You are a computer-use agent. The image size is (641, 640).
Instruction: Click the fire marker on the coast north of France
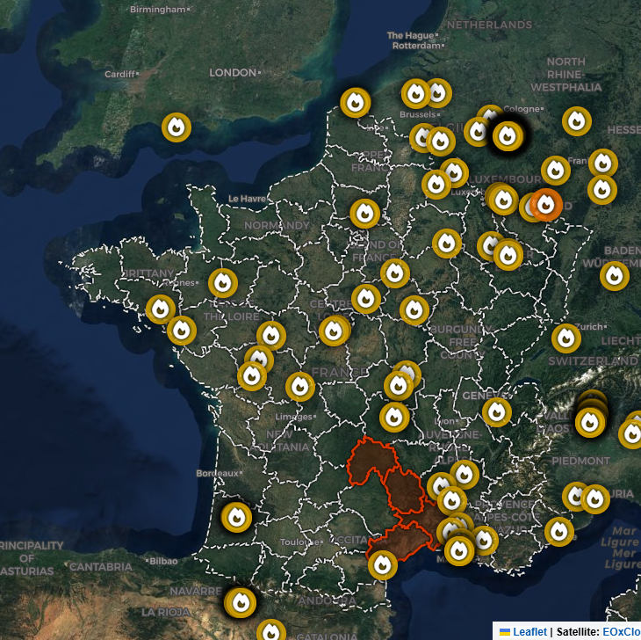356,102
